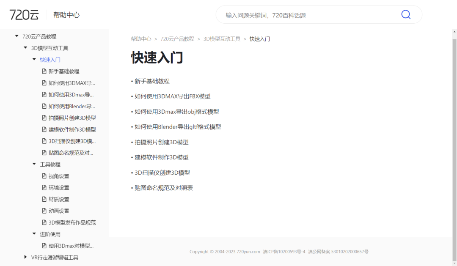
Task: Collapse the 3D模型互动工具 section arrow
Action: (25, 48)
